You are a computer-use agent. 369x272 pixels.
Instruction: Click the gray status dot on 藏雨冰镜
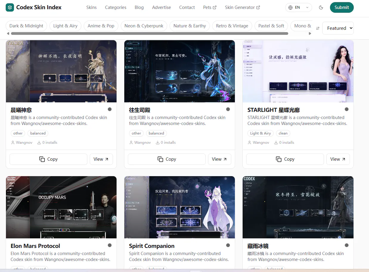coord(347,245)
